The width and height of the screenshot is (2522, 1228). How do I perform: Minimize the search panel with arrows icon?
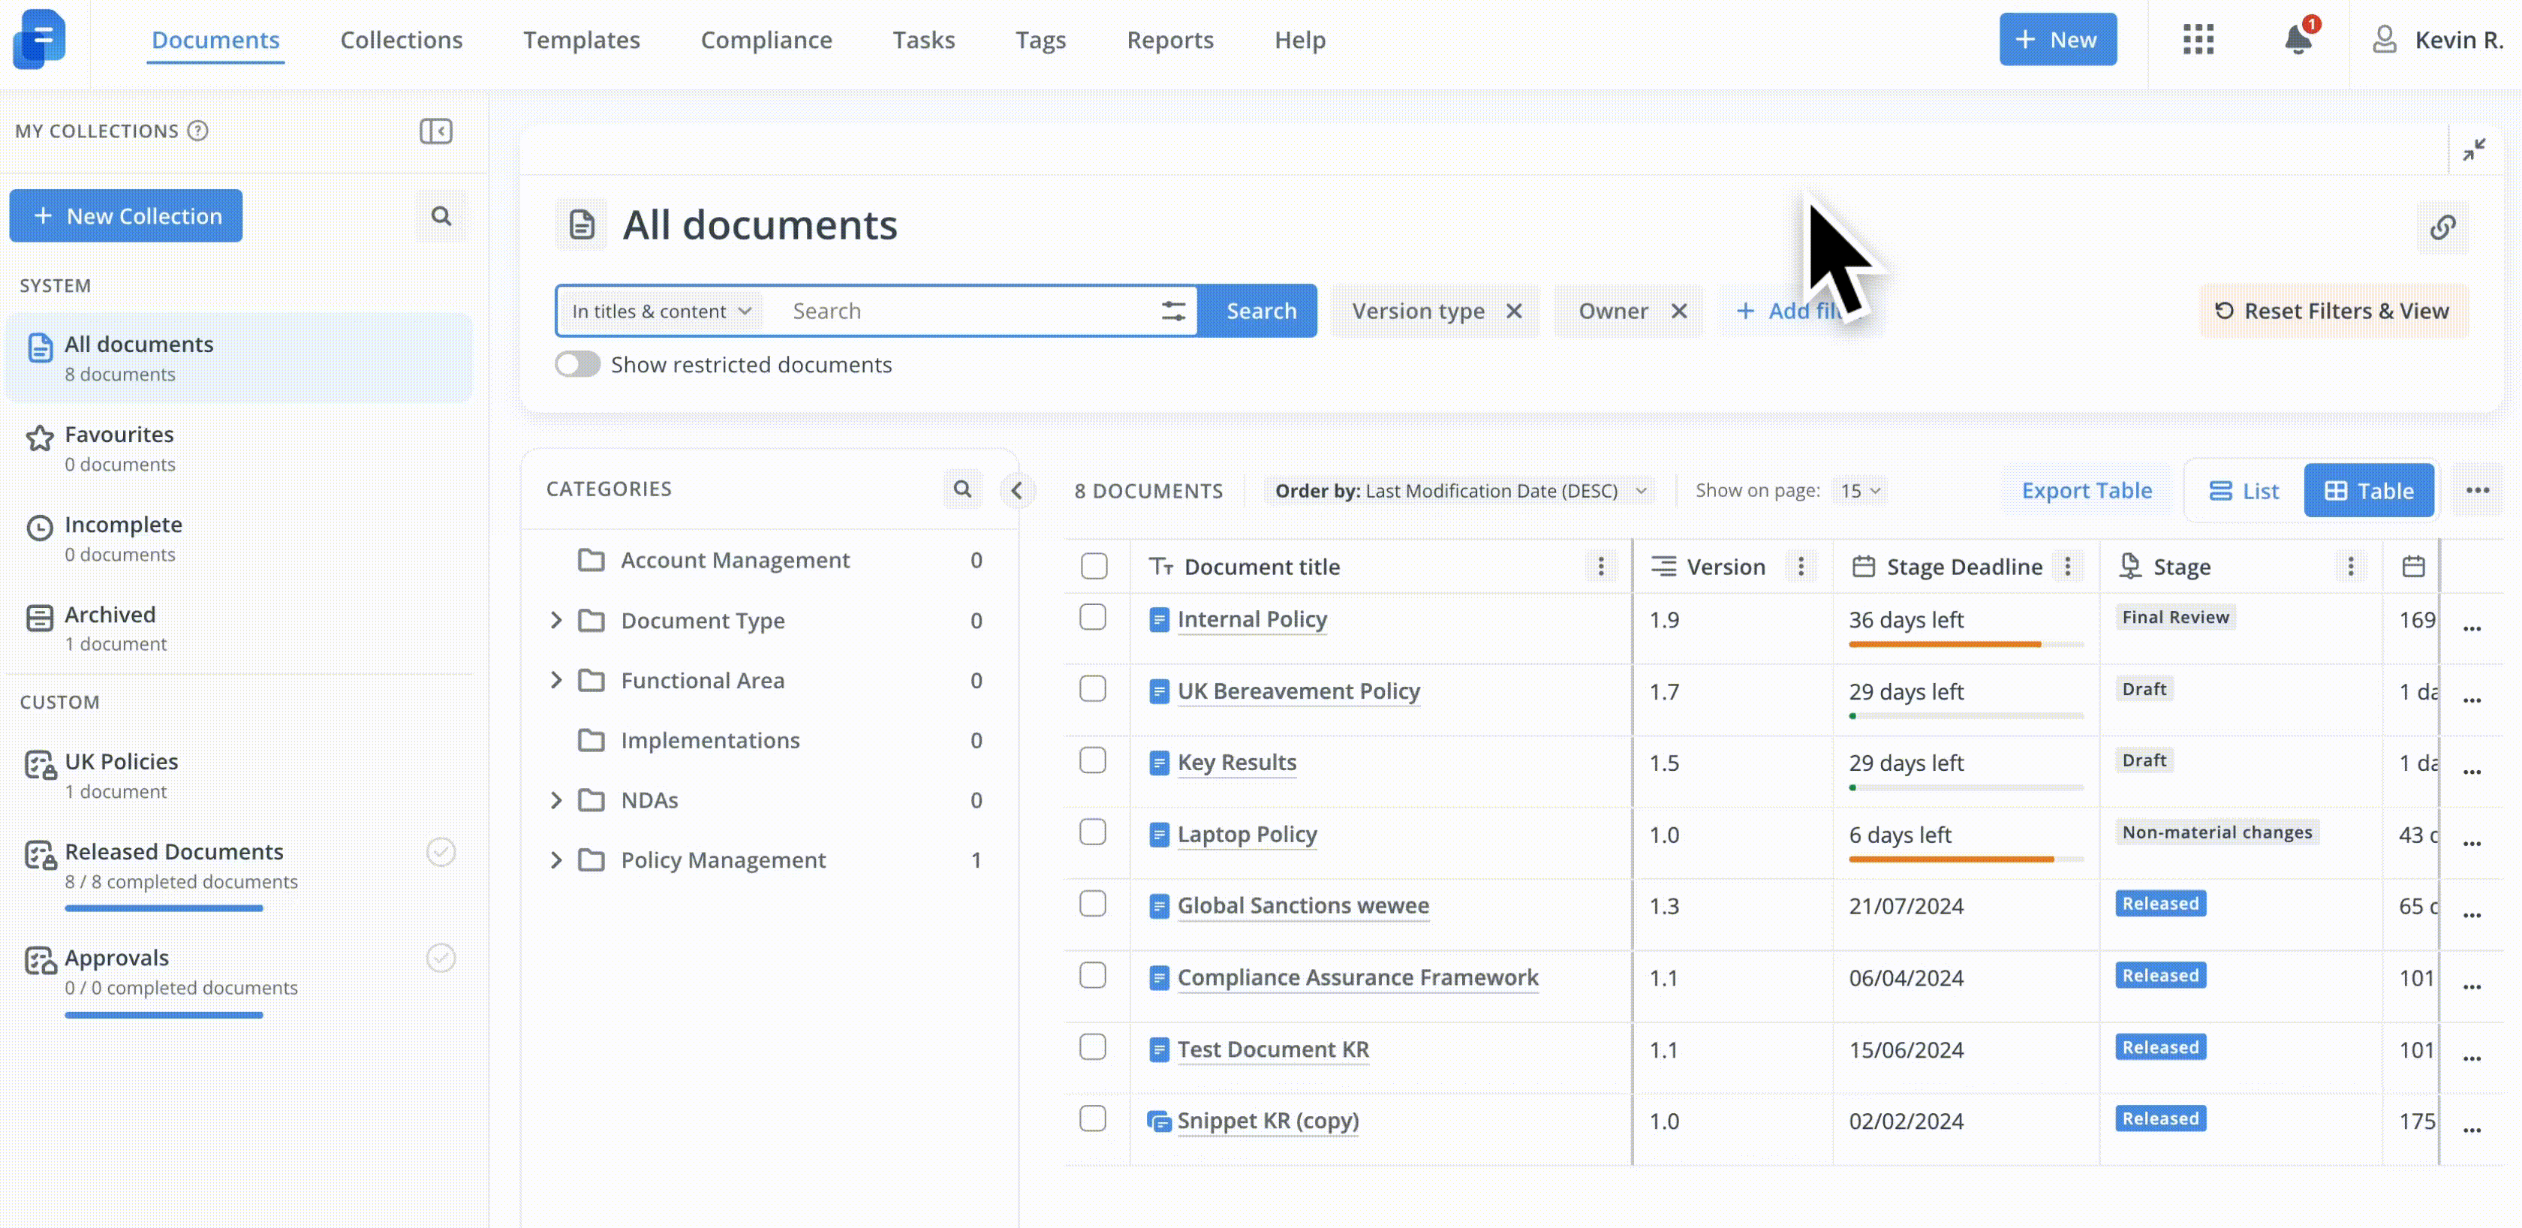[x=2473, y=150]
